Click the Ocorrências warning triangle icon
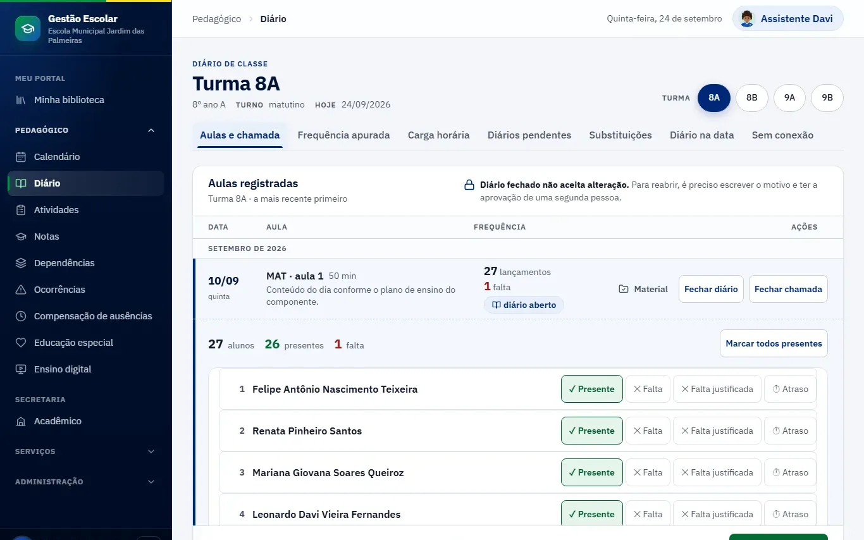This screenshot has width=864, height=540. coord(21,290)
